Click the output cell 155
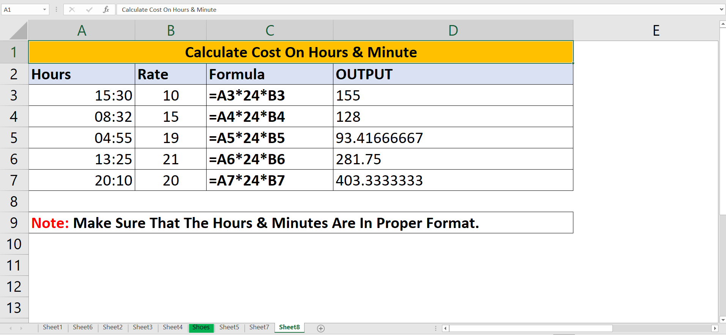Image resolution: width=726 pixels, height=335 pixels. tap(453, 95)
